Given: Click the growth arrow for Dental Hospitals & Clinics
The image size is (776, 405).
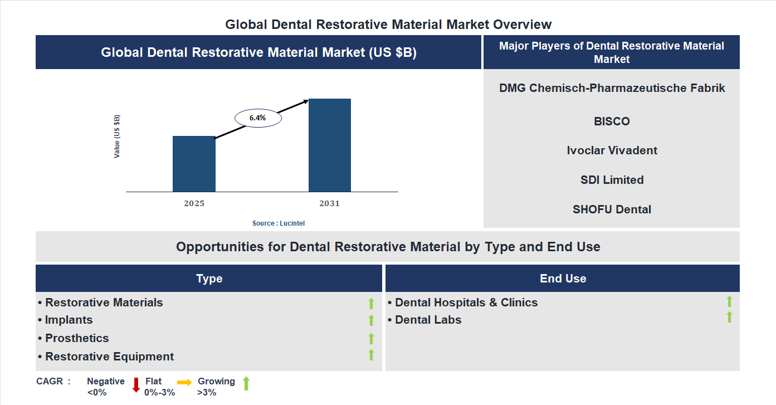Looking at the screenshot, I should tap(729, 302).
